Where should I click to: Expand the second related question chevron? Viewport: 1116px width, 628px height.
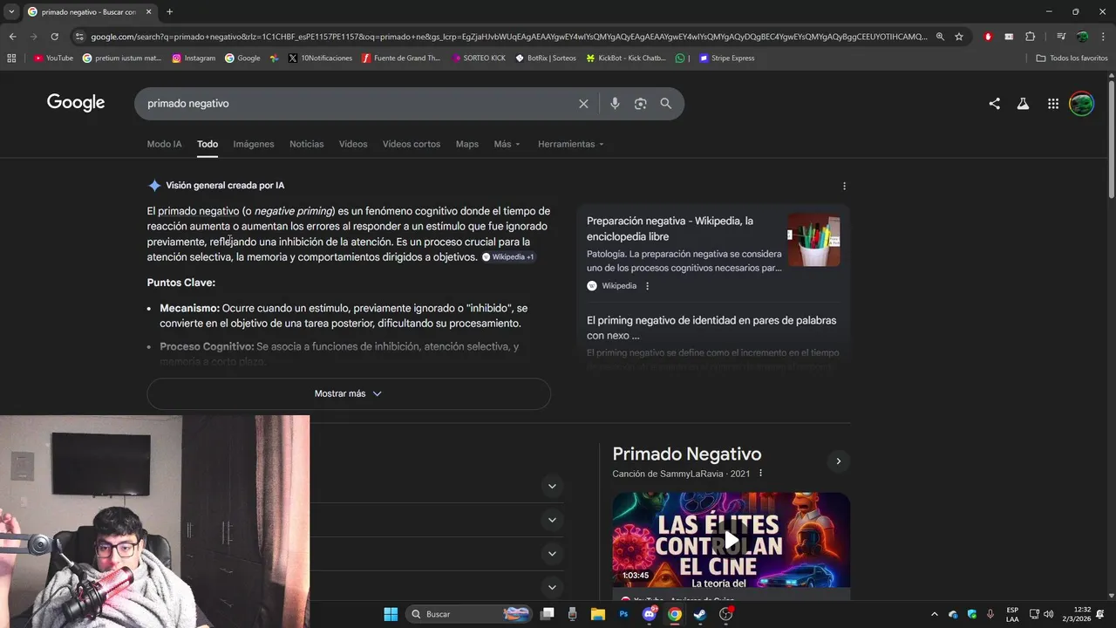552,520
